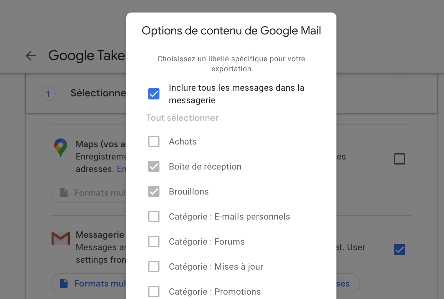Click the blue file icon under Messagerie
The height and width of the screenshot is (299, 444).
pyautogui.click(x=64, y=283)
